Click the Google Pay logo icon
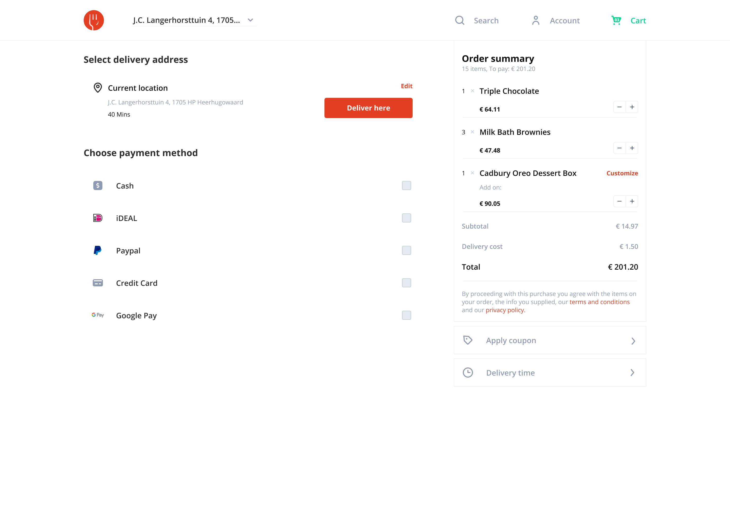This screenshot has width=730, height=519. pyautogui.click(x=98, y=315)
